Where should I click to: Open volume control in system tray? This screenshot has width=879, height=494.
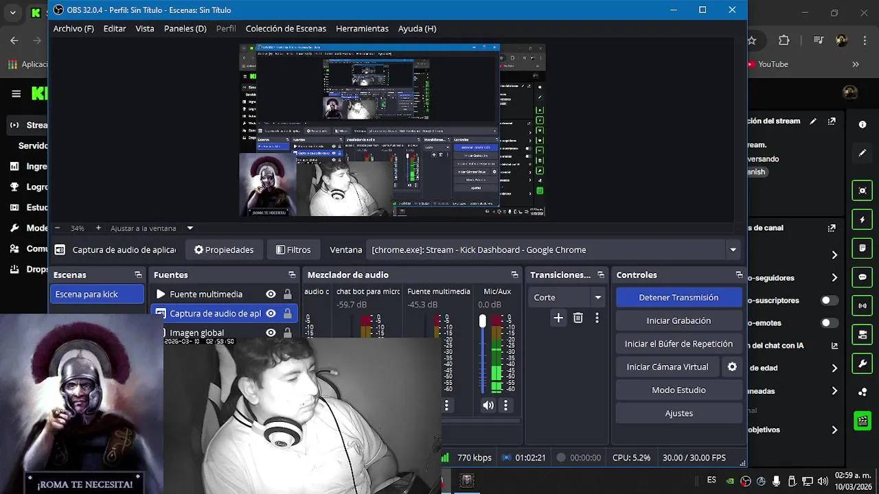pos(823,481)
